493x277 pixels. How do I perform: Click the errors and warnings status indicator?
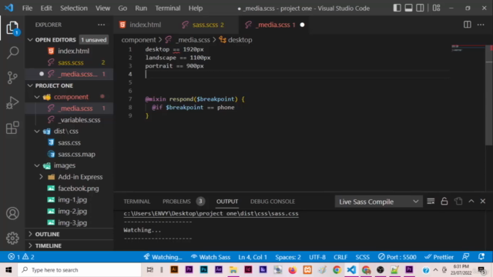(21, 257)
